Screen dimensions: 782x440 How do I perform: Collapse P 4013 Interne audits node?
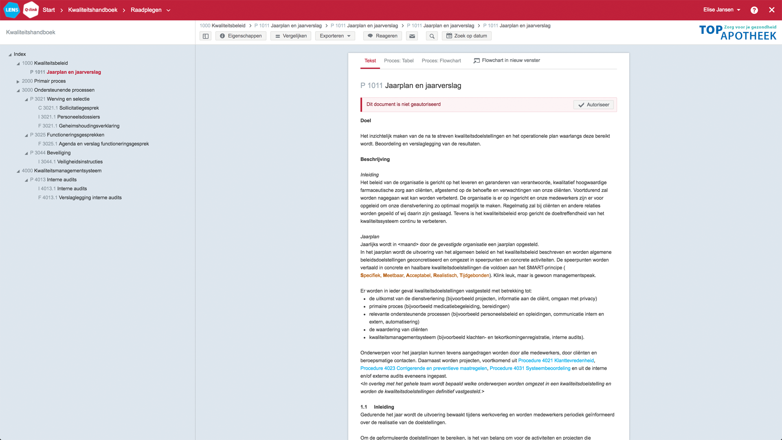coord(26,180)
